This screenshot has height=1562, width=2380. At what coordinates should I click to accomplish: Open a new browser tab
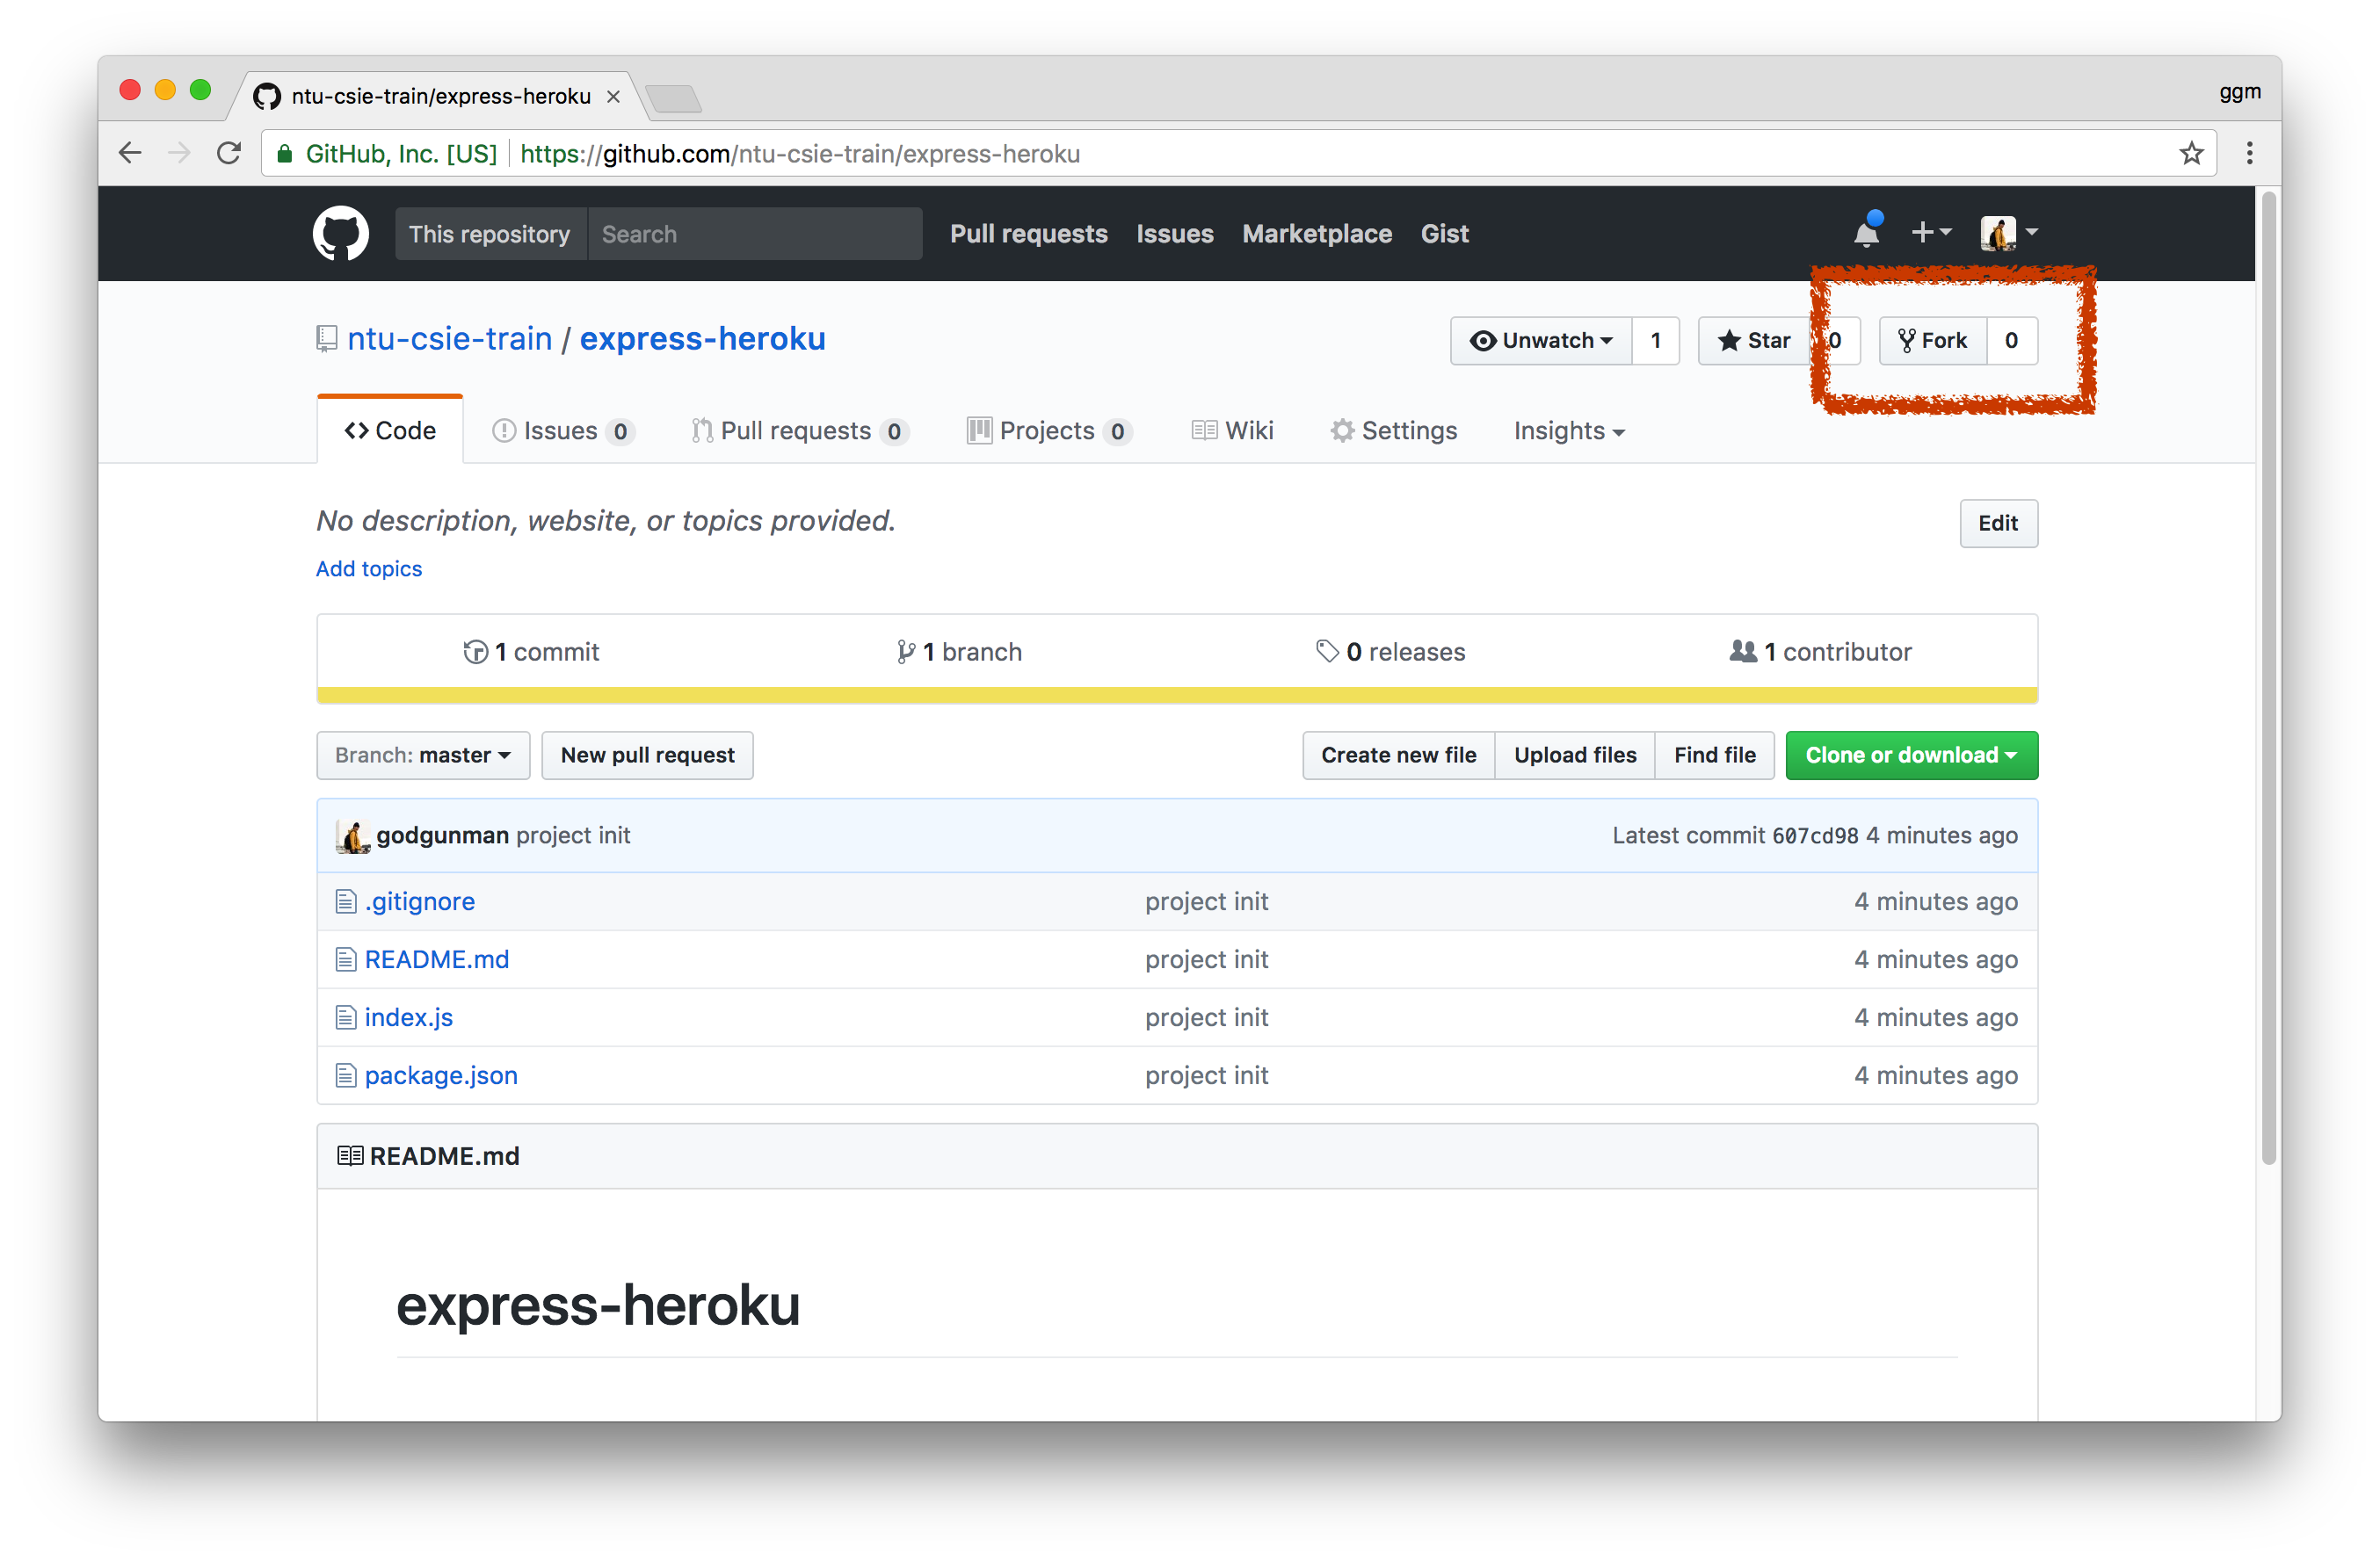click(x=674, y=98)
